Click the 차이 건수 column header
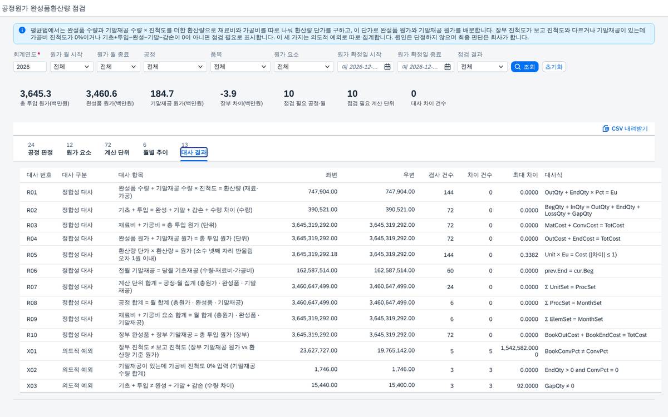 (480, 175)
